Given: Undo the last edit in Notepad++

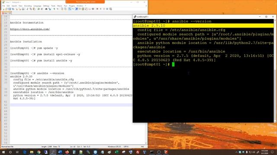Looking at the screenshot, I should (39, 9).
